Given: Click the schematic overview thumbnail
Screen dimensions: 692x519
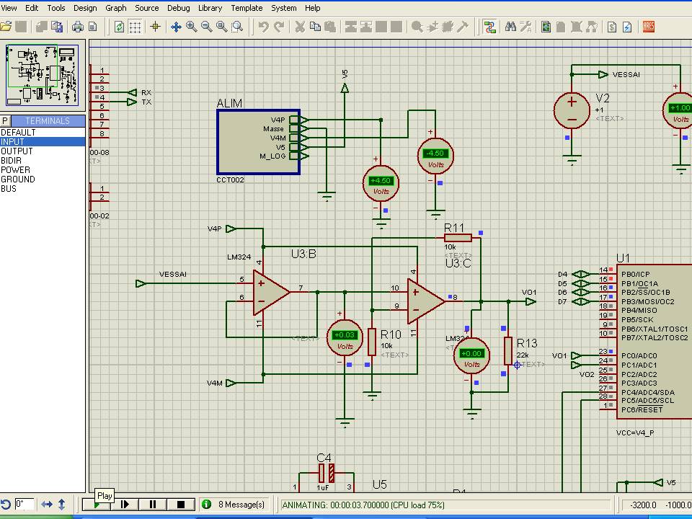Looking at the screenshot, I should pos(42,75).
